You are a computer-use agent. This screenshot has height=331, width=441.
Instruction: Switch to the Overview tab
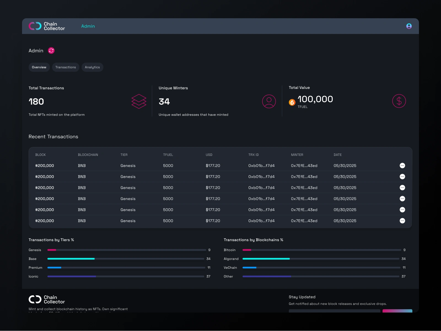point(39,67)
